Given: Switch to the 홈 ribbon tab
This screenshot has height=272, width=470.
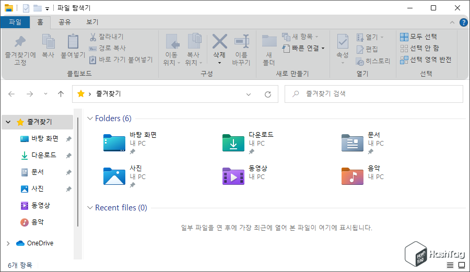Looking at the screenshot, I should (40, 22).
